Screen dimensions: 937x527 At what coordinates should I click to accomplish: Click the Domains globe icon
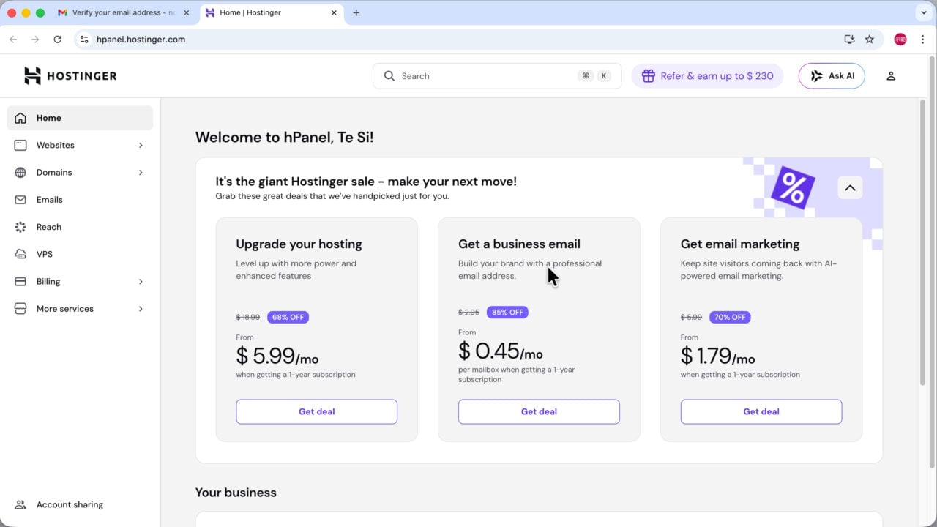pos(20,173)
